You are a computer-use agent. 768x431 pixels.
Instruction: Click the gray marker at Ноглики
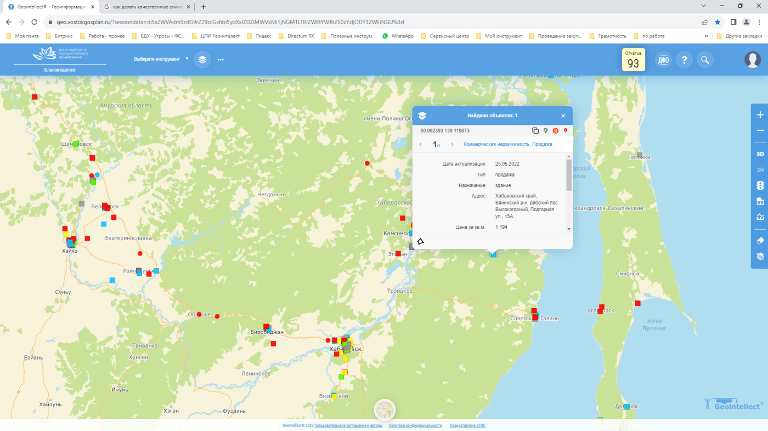(x=640, y=155)
